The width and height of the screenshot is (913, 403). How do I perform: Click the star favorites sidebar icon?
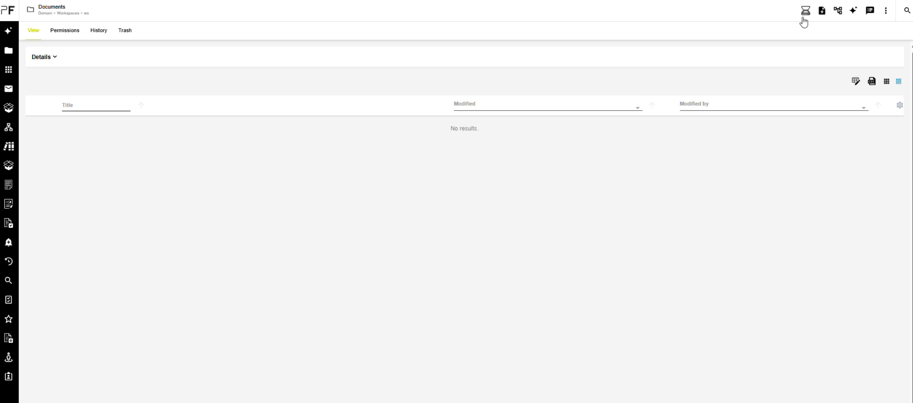point(8,319)
